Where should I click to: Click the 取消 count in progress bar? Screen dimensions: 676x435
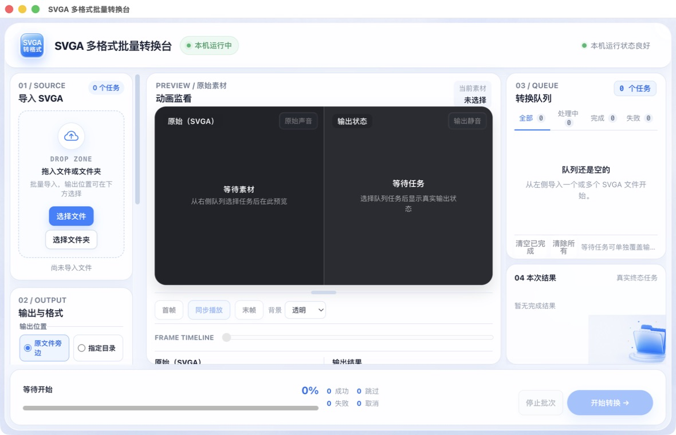[x=368, y=404]
